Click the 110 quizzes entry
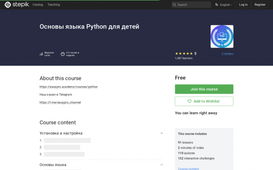Viewport: 273px width, 170px height. point(186,153)
